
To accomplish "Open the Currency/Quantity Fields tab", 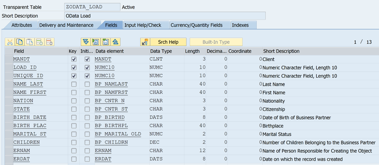I will click(196, 25).
